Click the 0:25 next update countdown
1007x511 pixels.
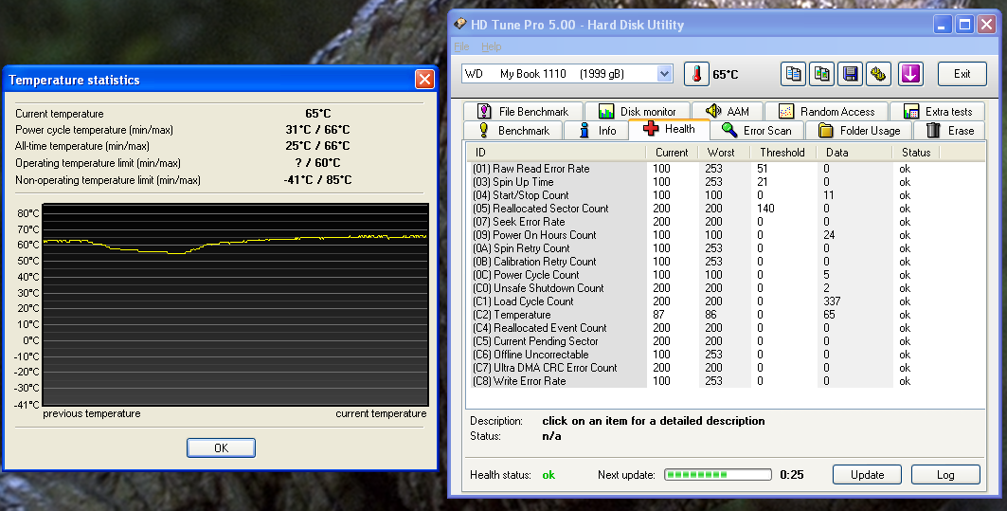click(791, 475)
